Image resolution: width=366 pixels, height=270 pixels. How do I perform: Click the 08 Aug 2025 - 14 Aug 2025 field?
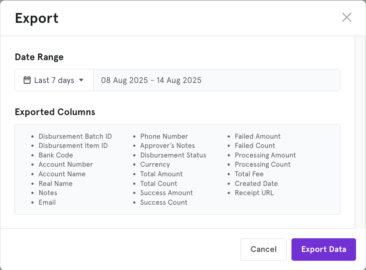click(x=217, y=80)
